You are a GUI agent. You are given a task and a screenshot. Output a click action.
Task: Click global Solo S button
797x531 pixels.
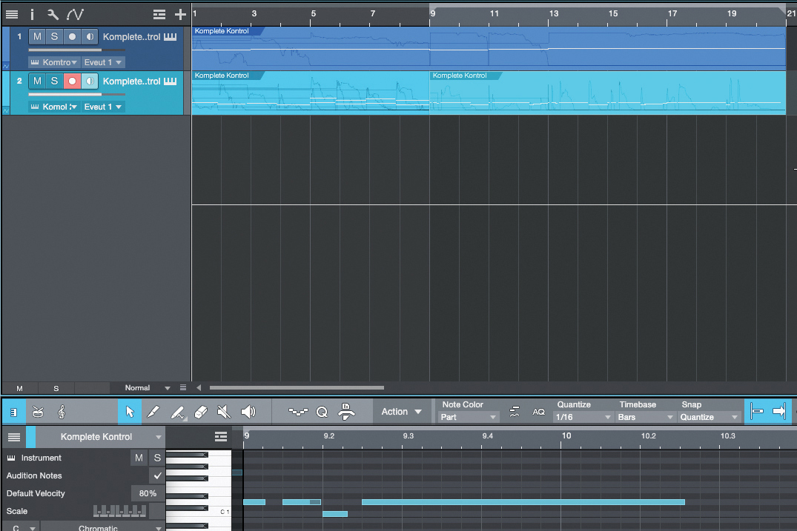[56, 388]
